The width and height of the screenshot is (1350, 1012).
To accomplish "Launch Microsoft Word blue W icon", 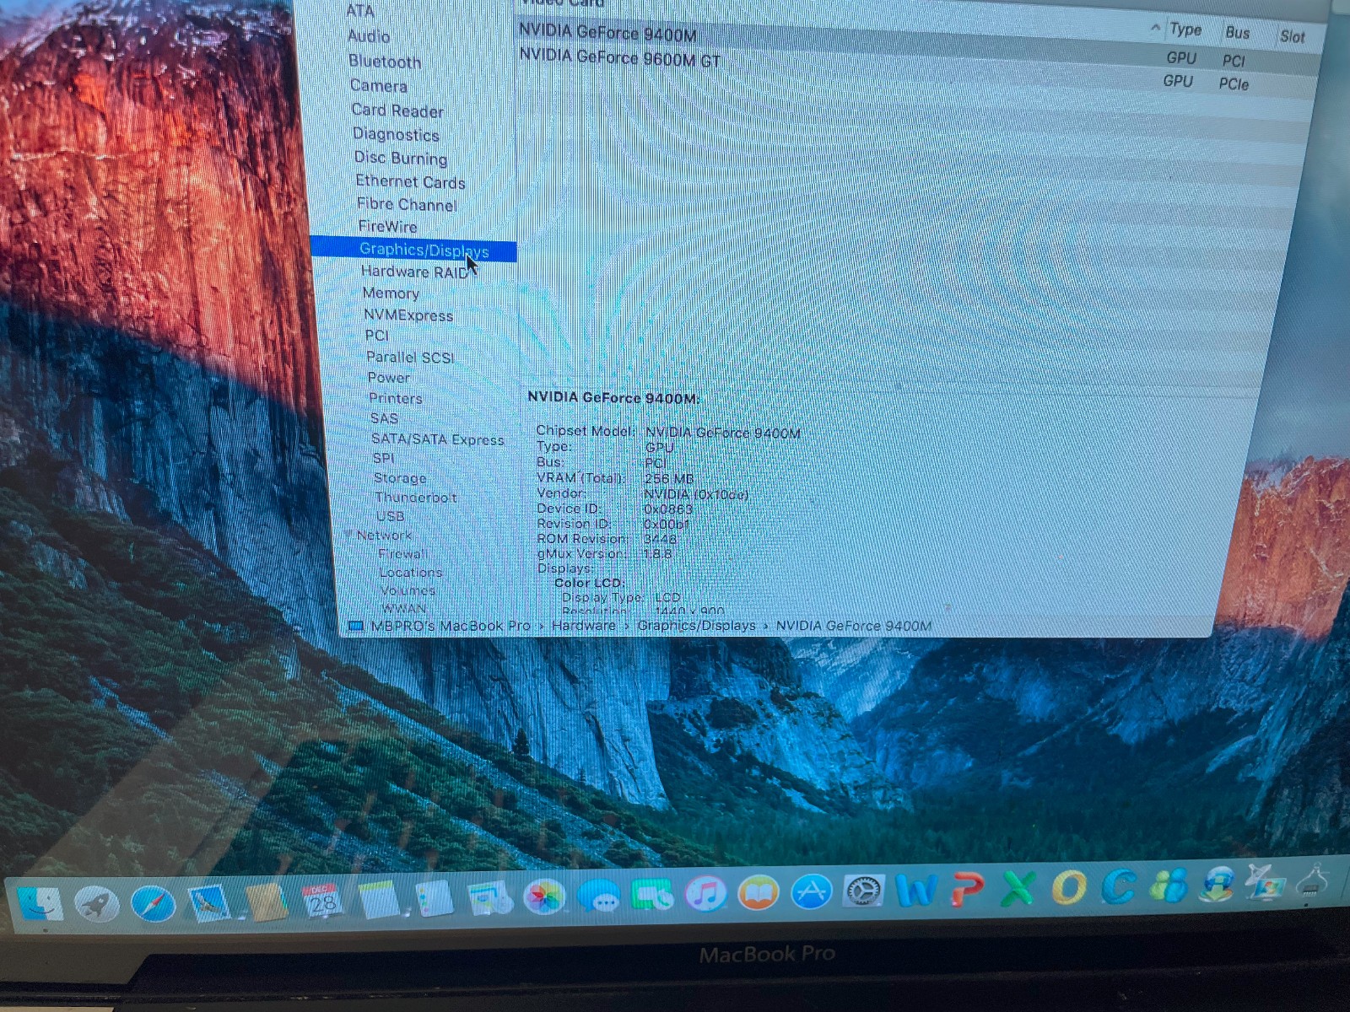I will point(916,890).
